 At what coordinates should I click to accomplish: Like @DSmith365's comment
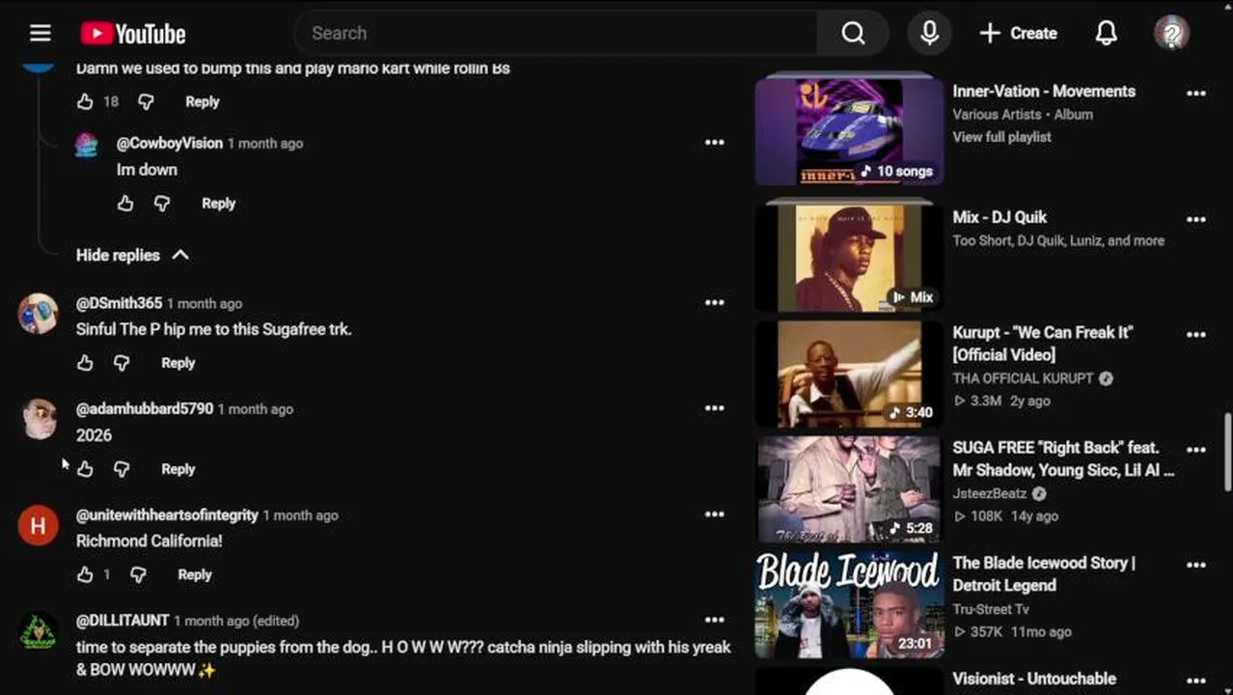pos(85,363)
